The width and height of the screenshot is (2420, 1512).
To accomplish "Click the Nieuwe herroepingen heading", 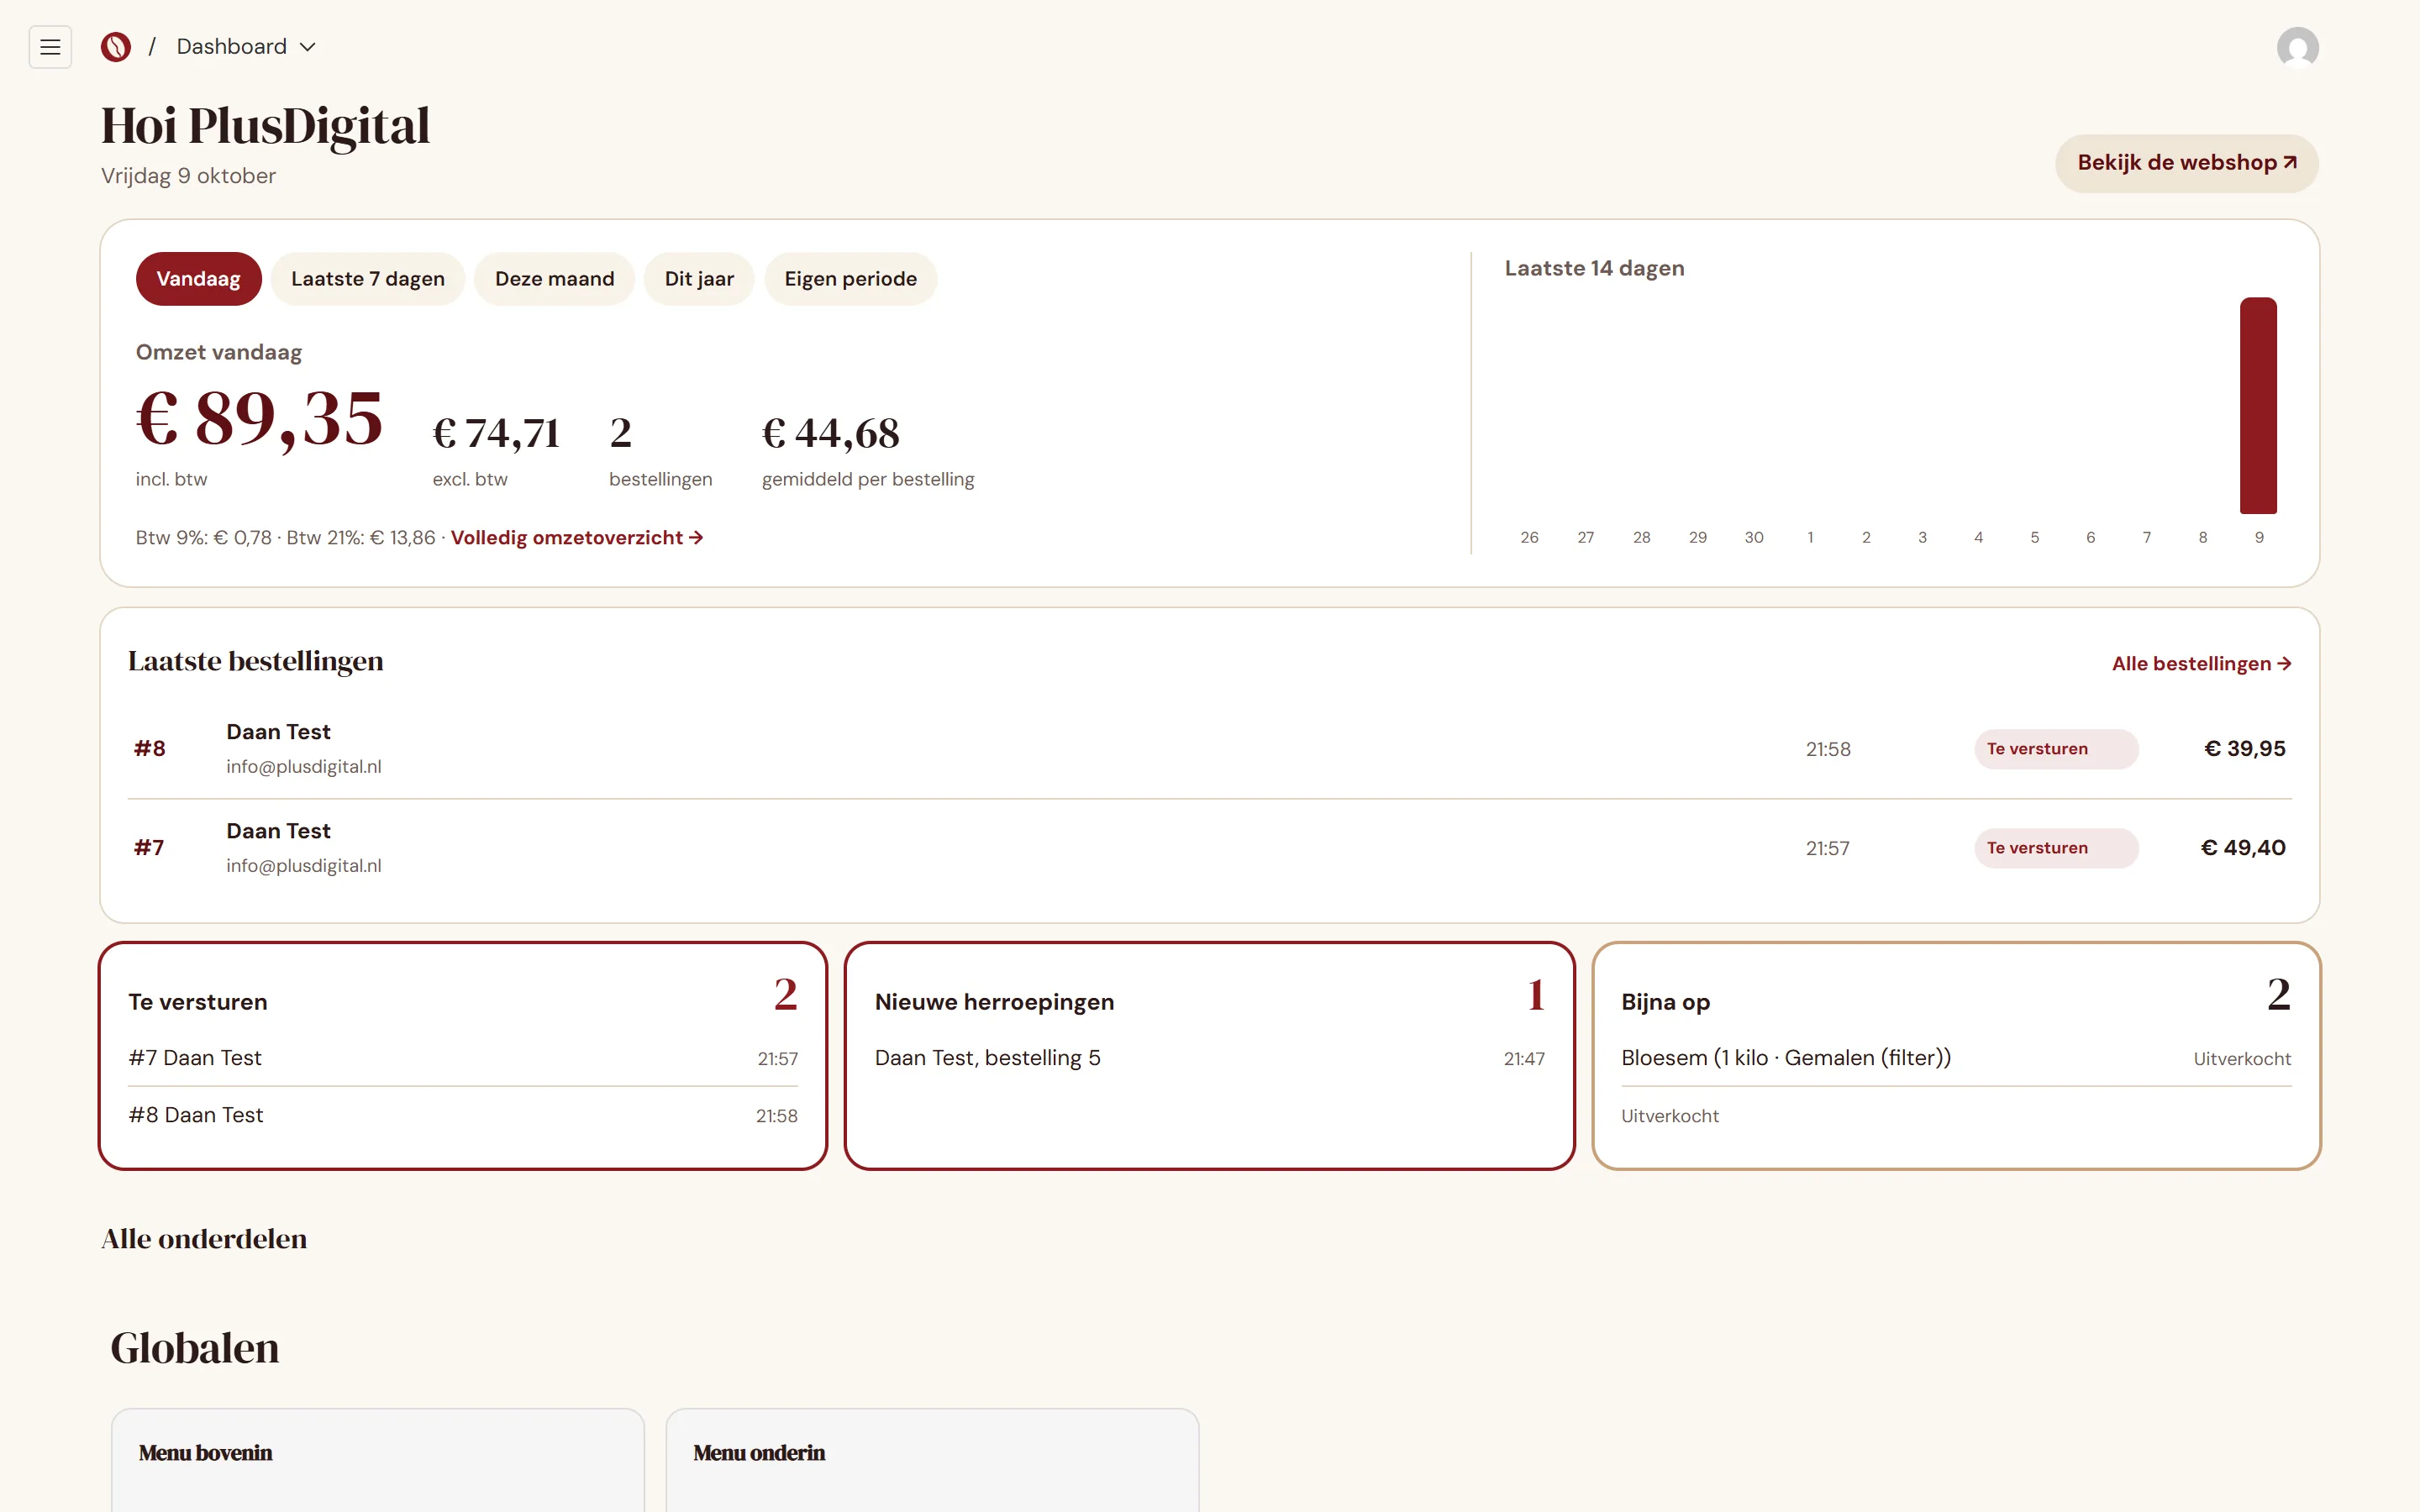I will 994,1002.
